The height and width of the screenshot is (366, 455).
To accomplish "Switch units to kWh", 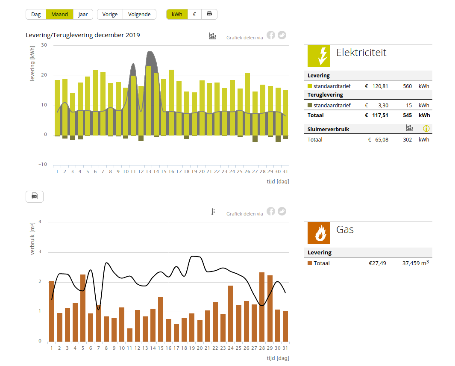I will (177, 14).
